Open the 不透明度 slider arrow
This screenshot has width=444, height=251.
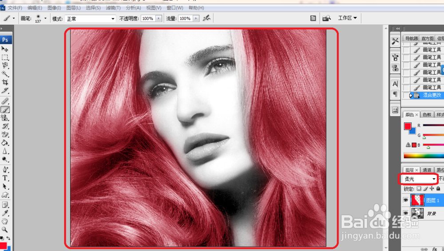(x=159, y=18)
